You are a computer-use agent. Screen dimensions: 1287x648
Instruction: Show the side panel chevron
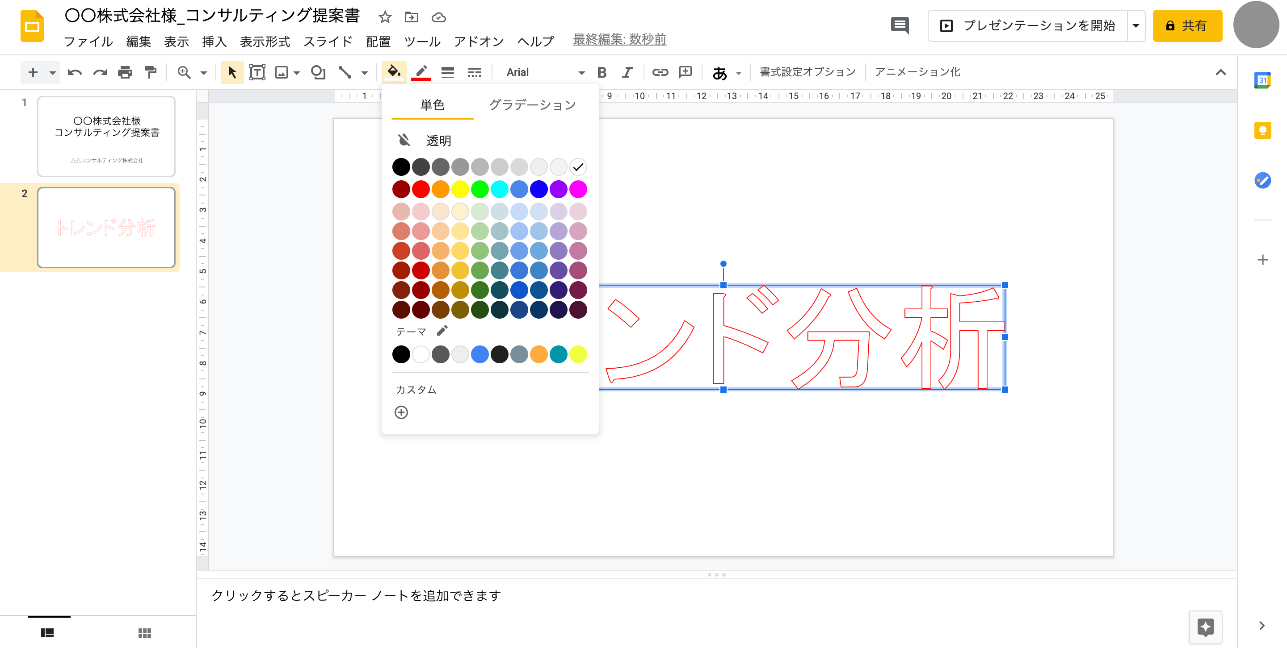coord(1262,626)
